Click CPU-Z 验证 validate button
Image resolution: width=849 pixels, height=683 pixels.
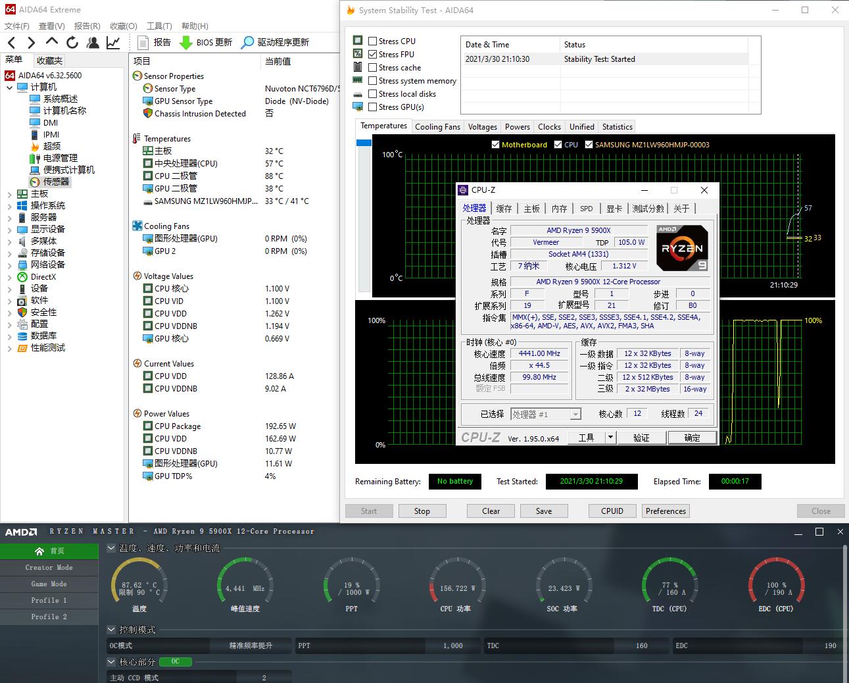[x=641, y=438]
